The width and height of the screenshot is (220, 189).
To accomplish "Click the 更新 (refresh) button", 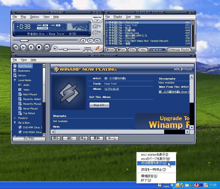I will (x=97, y=138).
